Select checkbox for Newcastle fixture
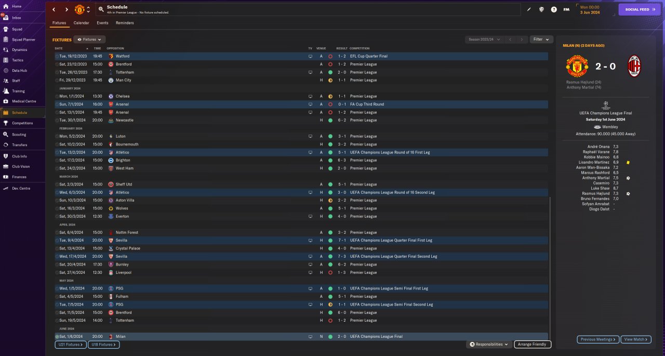The height and width of the screenshot is (356, 665). tap(57, 120)
